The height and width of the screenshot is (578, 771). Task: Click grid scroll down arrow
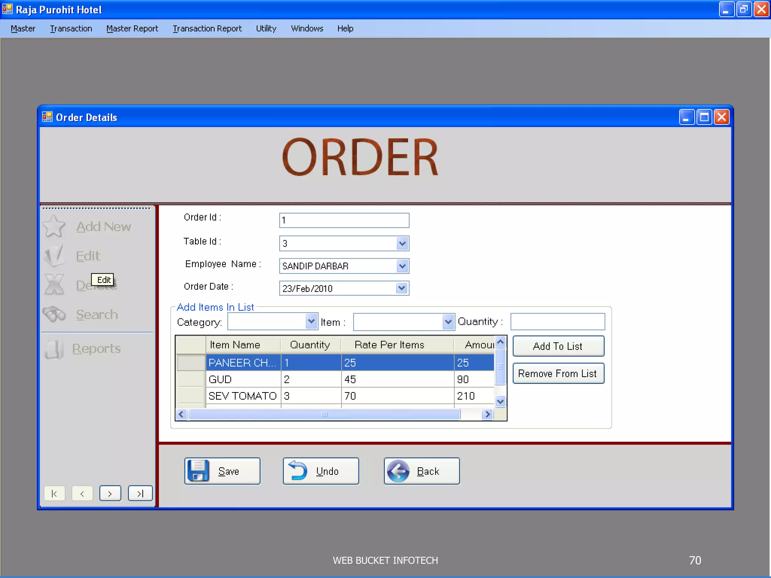tap(500, 401)
